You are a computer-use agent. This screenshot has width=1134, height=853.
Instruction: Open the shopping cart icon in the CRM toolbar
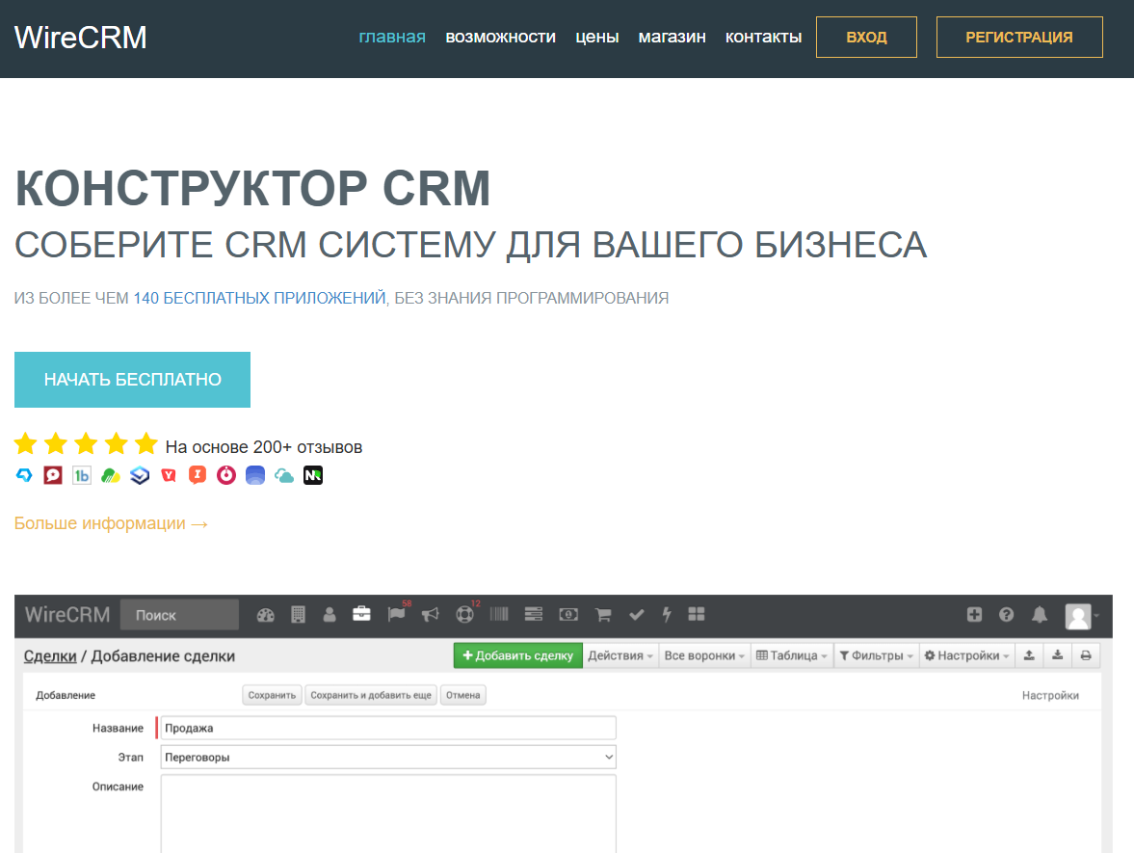[x=602, y=614]
